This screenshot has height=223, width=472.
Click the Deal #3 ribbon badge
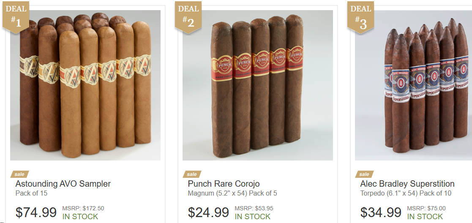[x=360, y=17]
